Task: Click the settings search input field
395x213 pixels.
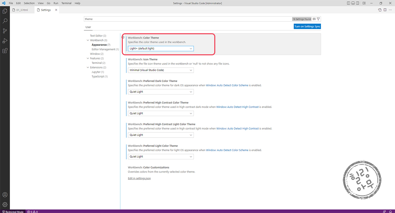Action: point(188,19)
